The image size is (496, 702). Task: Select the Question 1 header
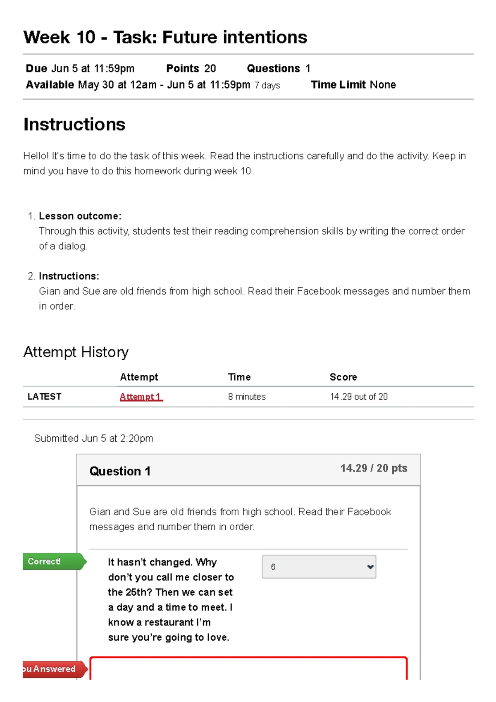point(120,471)
